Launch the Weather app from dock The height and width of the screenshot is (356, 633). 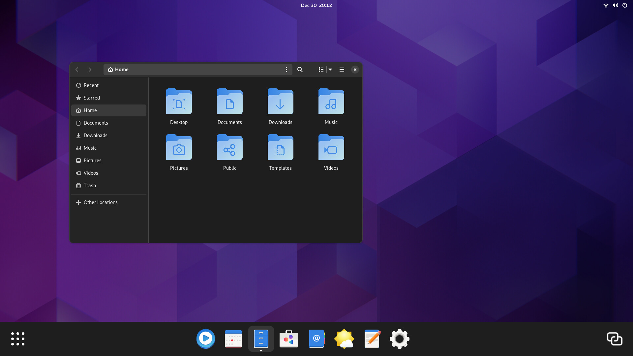[344, 339]
